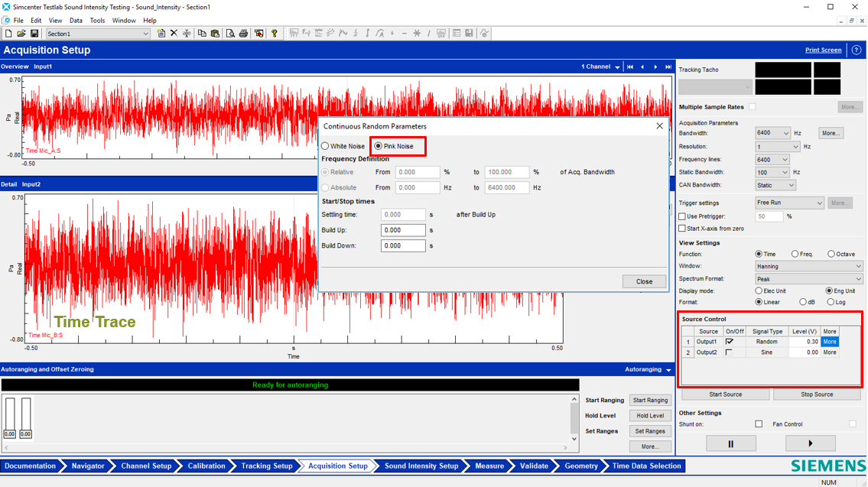Click the Print Preview toolbar icon
This screenshot has width=868, height=487.
pyautogui.click(x=230, y=34)
